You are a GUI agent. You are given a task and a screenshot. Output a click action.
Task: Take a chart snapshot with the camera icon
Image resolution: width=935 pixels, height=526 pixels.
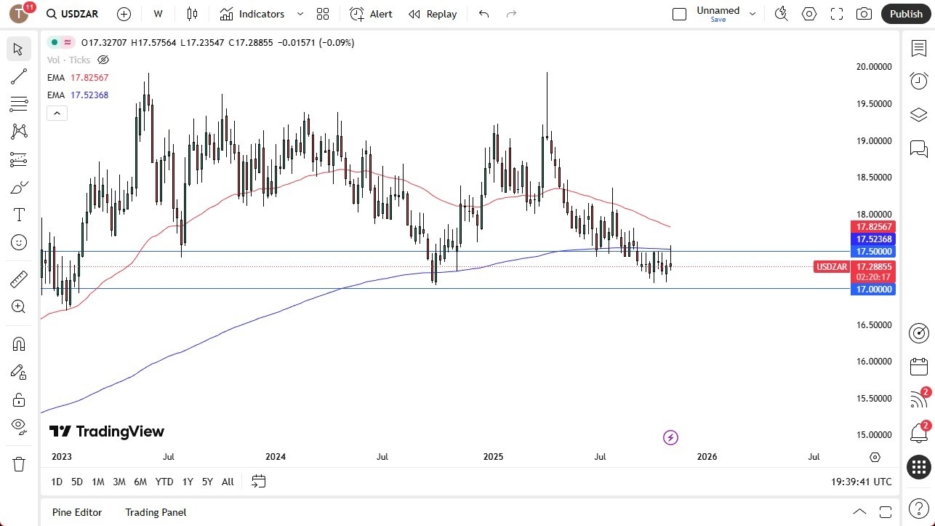point(864,13)
